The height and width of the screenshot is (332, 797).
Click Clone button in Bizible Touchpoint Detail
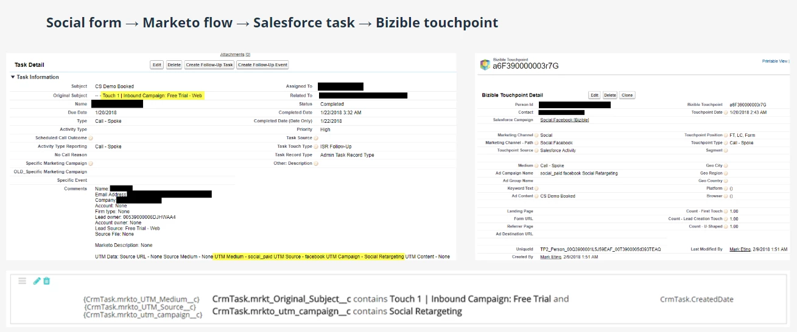click(627, 95)
